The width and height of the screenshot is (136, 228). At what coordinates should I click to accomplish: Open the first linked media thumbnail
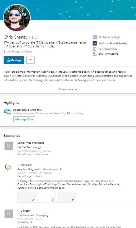pos(27,197)
